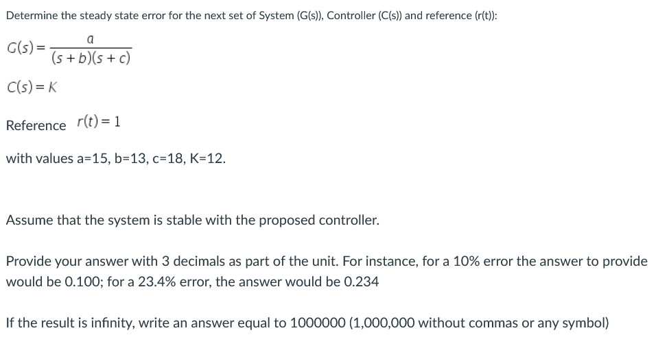669x361 pixels.
Task: Click the number '1000000' in the last line
Action: [318, 323]
